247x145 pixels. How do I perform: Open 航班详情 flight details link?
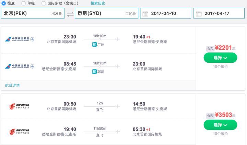click(x=12, y=85)
